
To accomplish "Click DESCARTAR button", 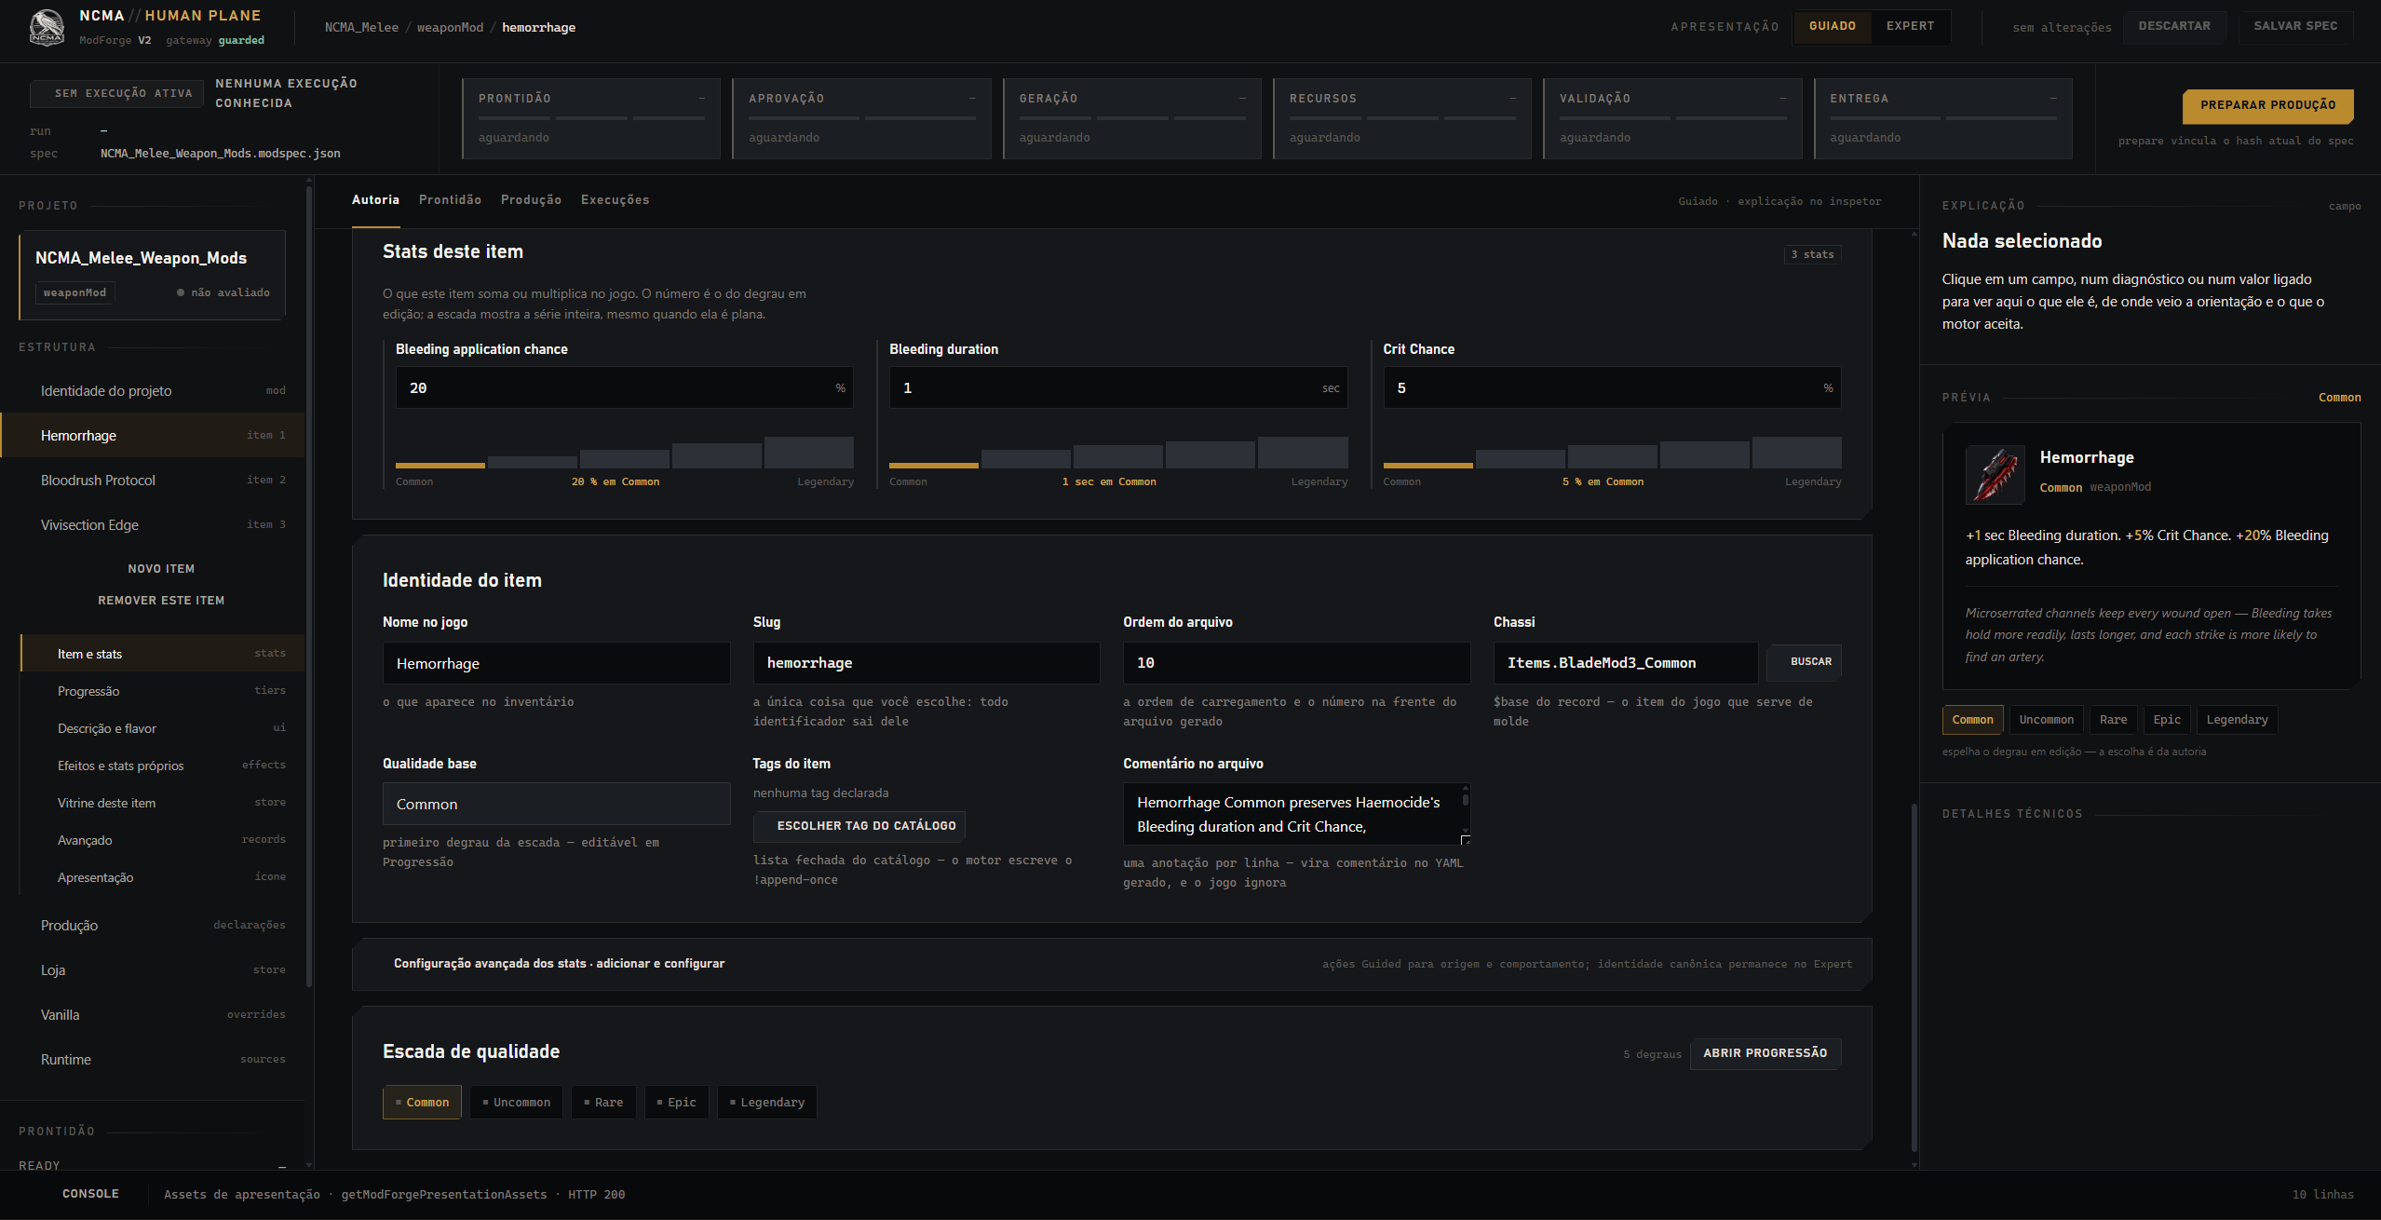I will [x=2174, y=26].
